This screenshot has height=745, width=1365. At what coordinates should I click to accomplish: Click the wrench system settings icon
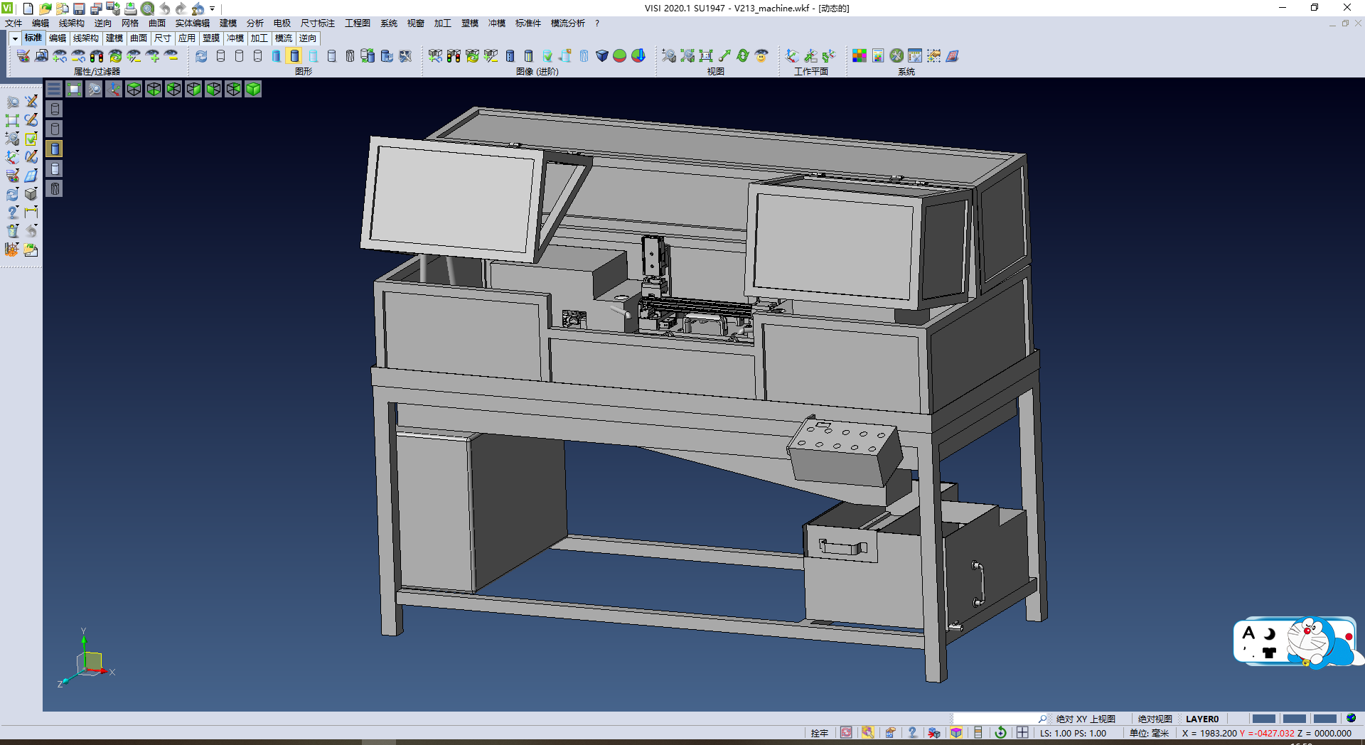(896, 55)
